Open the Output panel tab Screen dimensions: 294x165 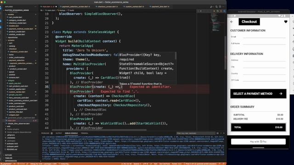tap(59, 133)
